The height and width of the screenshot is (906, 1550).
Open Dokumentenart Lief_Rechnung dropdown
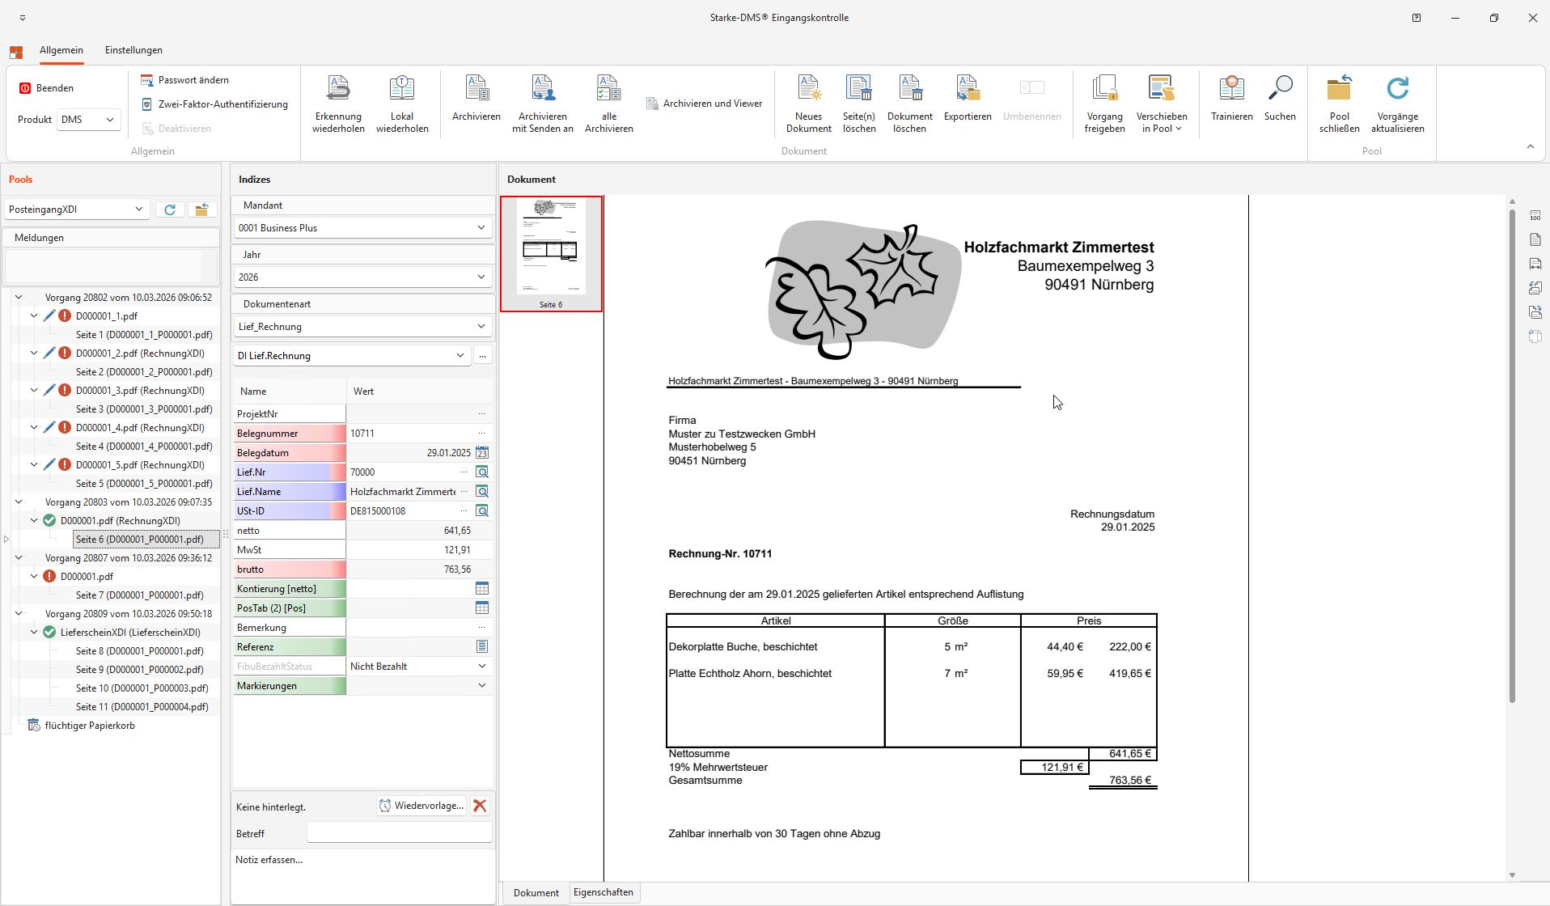pos(362,327)
